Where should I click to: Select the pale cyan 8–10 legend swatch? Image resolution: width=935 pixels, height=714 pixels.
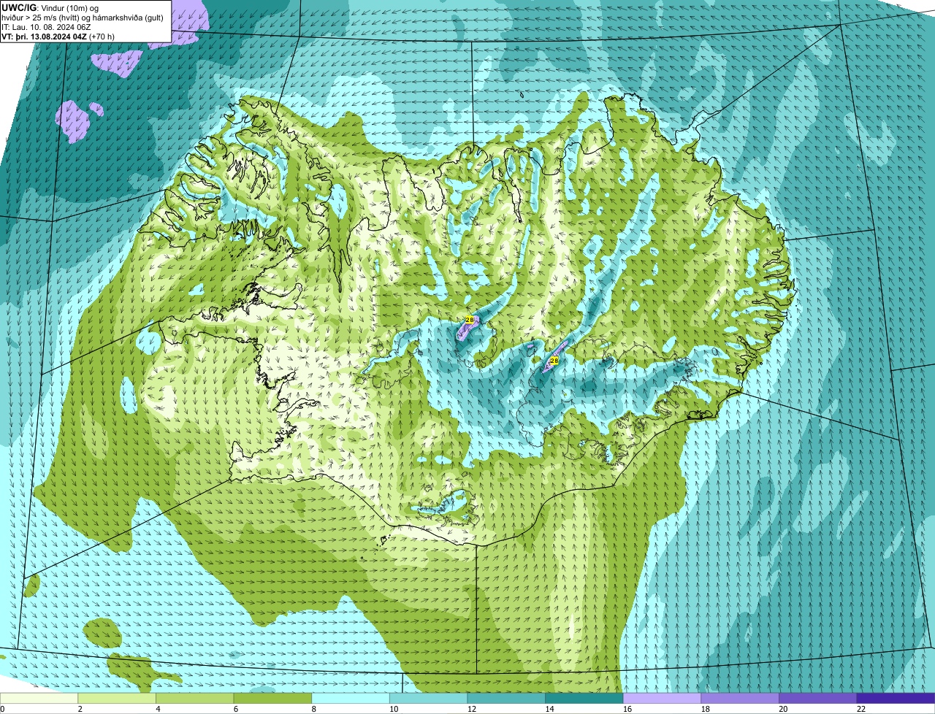click(x=351, y=698)
